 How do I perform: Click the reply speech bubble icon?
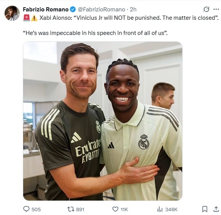tap(26, 209)
